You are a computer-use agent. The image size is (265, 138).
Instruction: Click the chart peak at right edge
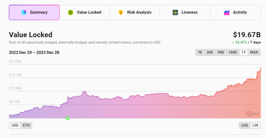(x=261, y=67)
